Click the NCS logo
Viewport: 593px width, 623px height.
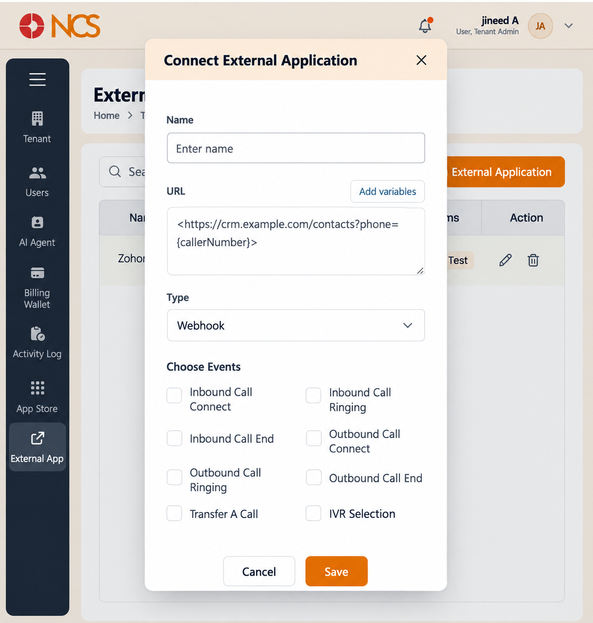pyautogui.click(x=60, y=26)
